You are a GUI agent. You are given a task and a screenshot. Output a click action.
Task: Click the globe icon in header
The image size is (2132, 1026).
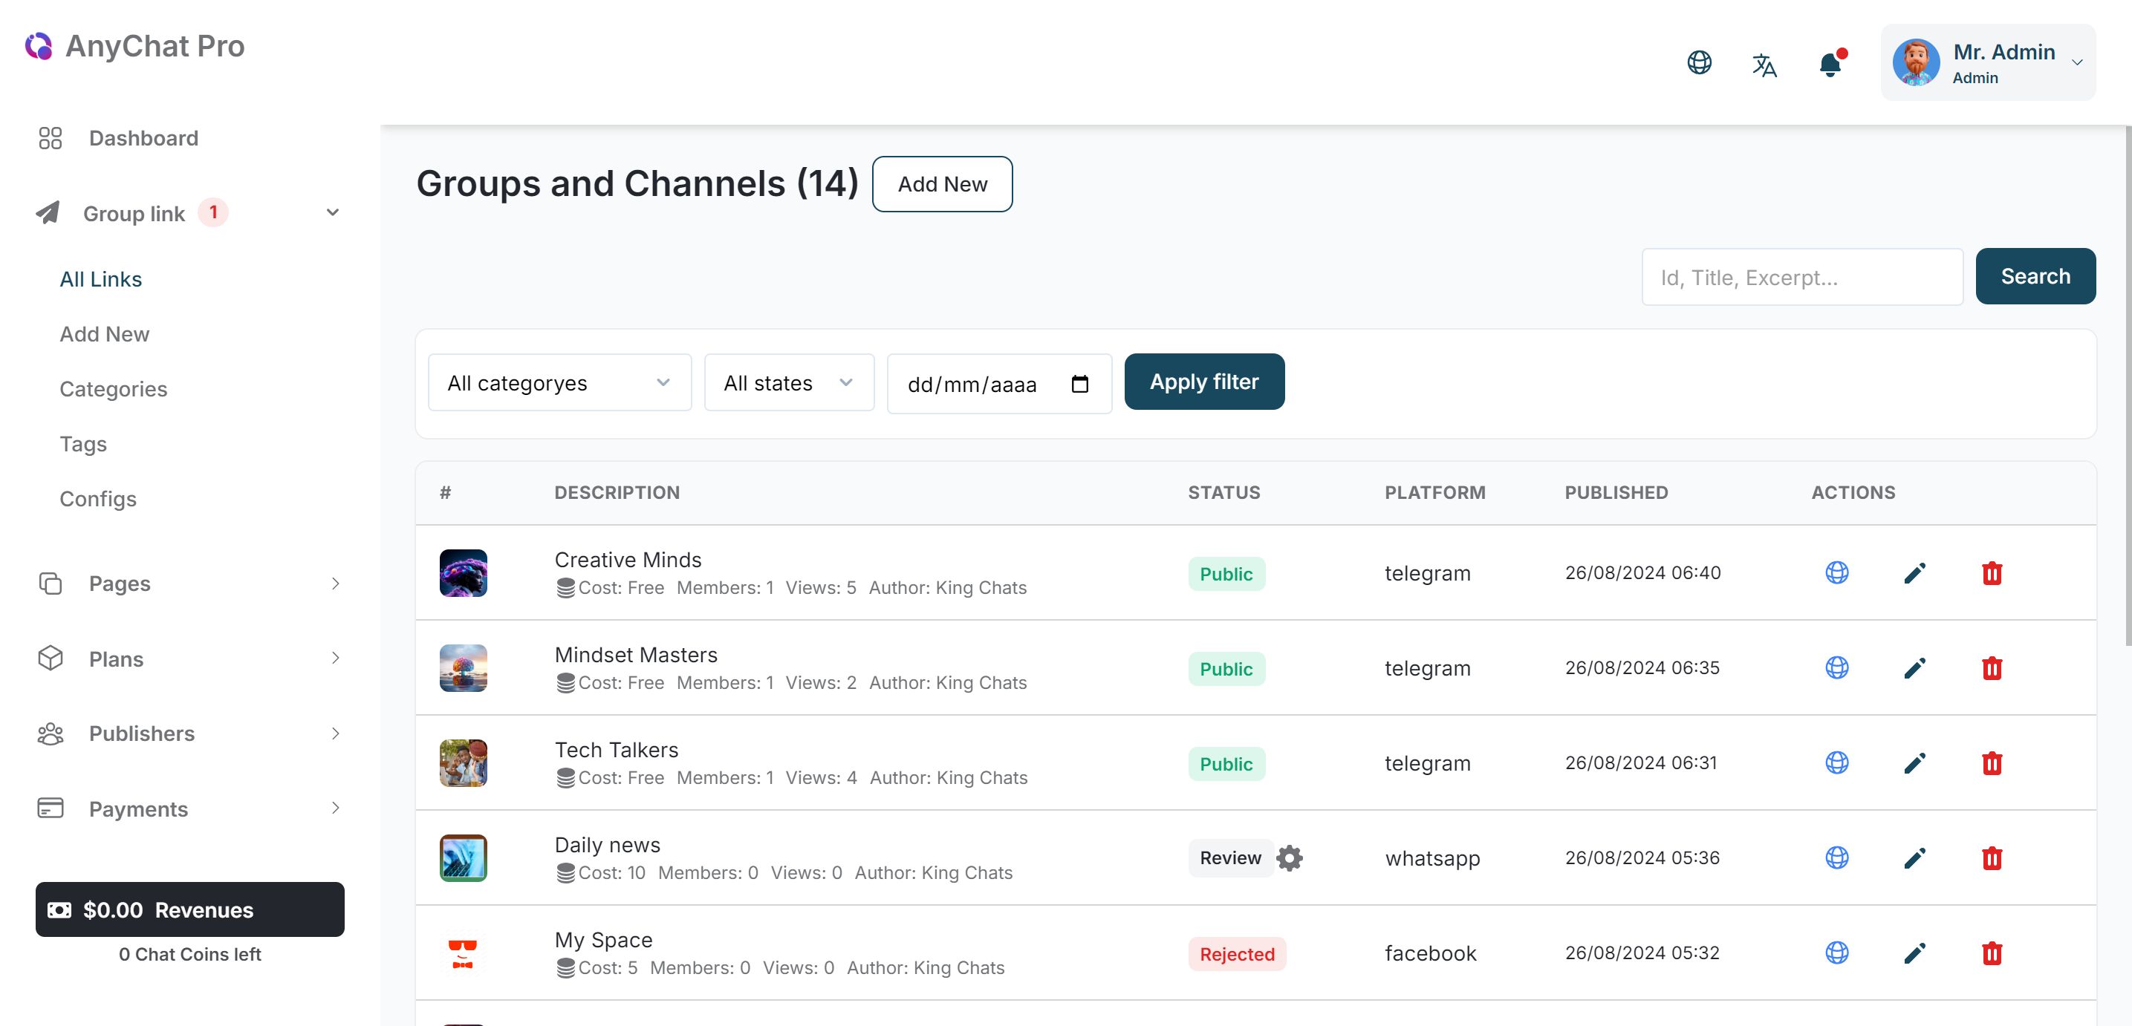pyautogui.click(x=1698, y=62)
